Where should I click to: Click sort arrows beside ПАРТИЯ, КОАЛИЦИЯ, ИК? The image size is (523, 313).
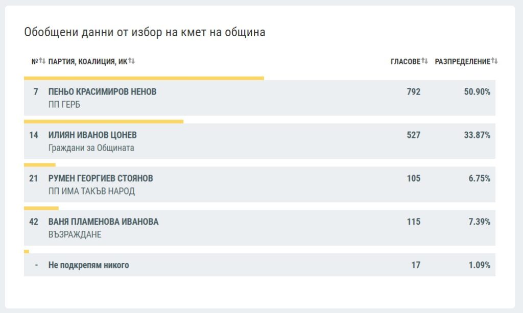pos(131,61)
